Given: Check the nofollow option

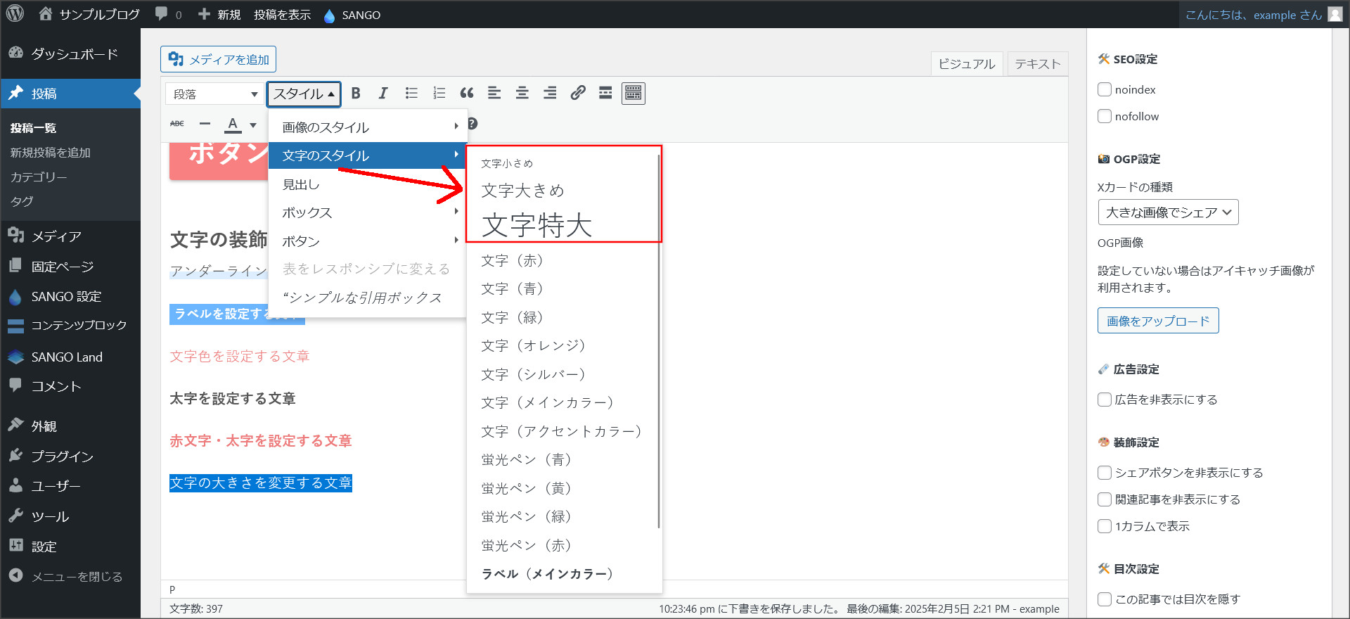Looking at the screenshot, I should pos(1105,116).
